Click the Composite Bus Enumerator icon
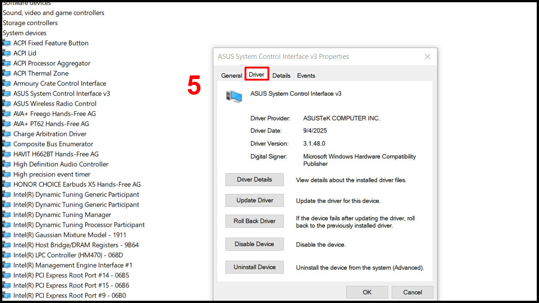The height and width of the screenshot is (303, 539). pos(6,144)
